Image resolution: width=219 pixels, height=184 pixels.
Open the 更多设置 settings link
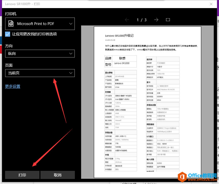(x=12, y=86)
